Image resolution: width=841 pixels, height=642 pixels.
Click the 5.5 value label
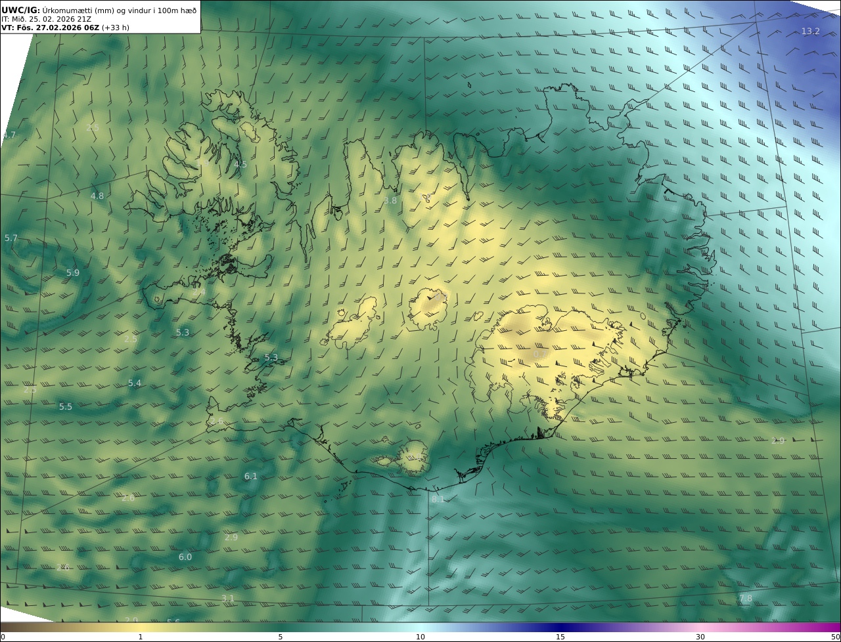pyautogui.click(x=66, y=407)
